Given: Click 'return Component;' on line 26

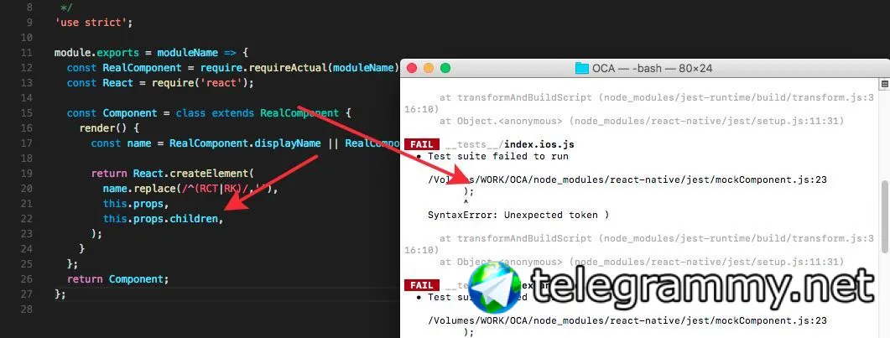Looking at the screenshot, I should click(118, 279).
